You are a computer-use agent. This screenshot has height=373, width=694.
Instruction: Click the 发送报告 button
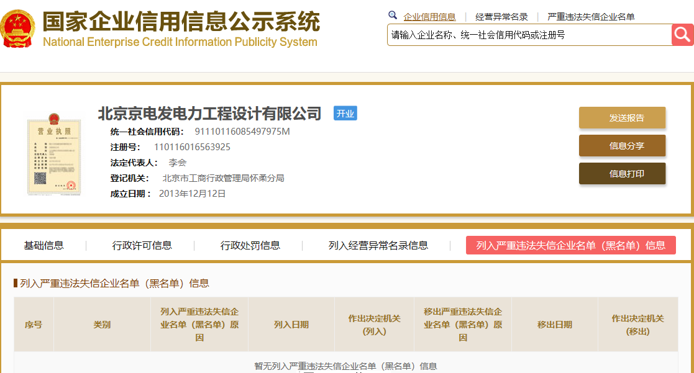pos(623,117)
